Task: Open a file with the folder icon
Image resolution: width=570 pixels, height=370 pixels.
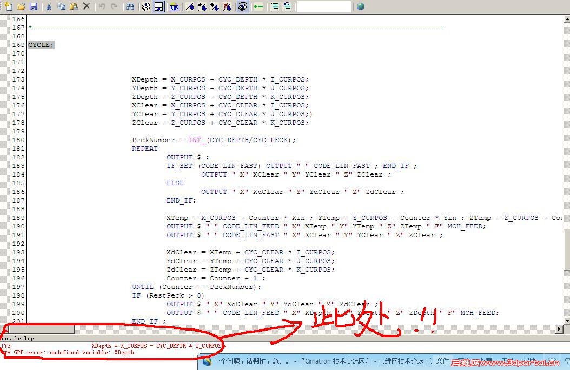Action: tap(21, 6)
